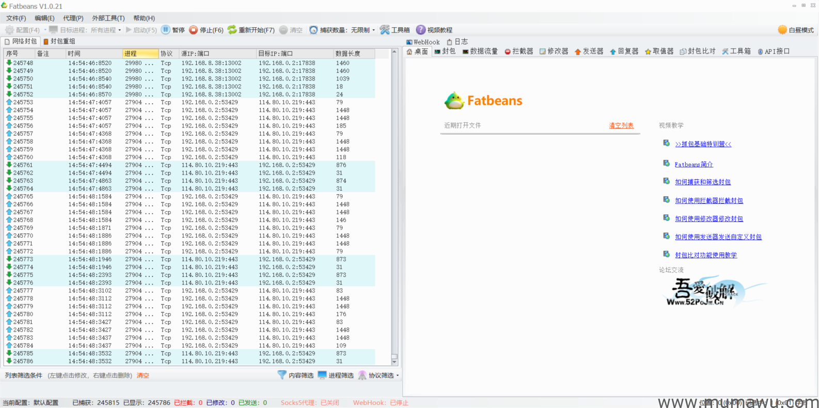This screenshot has width=819, height=408.
Task: Open the 帮助(H) menu
Action: pos(144,18)
